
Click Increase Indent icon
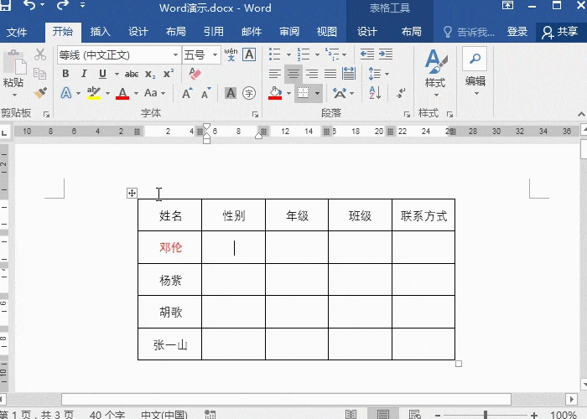click(386, 54)
